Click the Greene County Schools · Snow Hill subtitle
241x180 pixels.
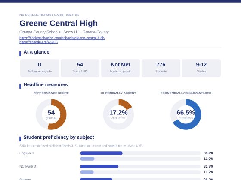(x=64, y=32)
